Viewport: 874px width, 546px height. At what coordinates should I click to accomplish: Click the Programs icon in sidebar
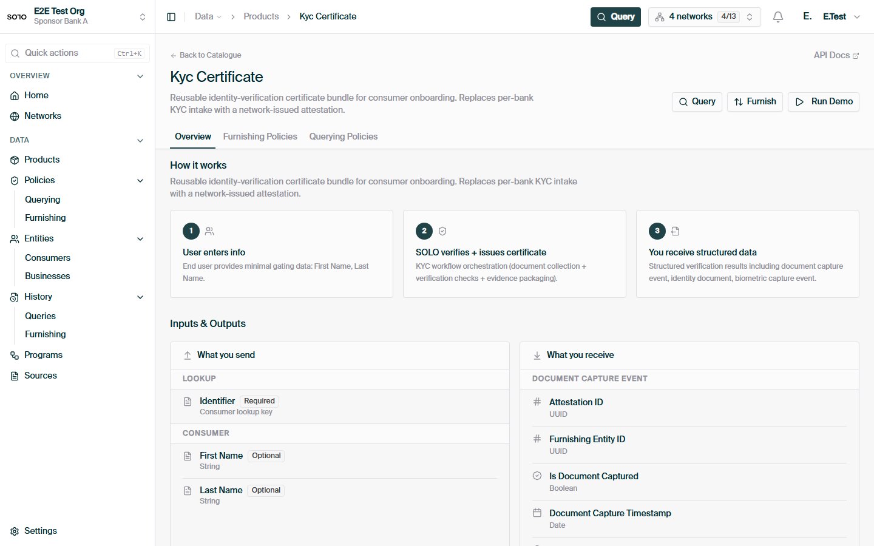(15, 356)
